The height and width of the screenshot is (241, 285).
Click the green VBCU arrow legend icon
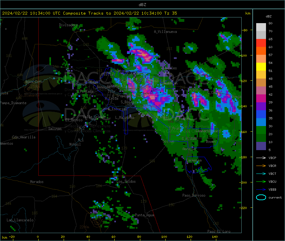click(x=261, y=181)
